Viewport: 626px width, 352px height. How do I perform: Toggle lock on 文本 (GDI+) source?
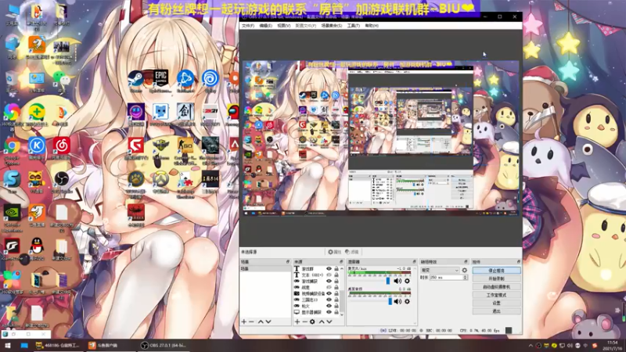point(336,275)
